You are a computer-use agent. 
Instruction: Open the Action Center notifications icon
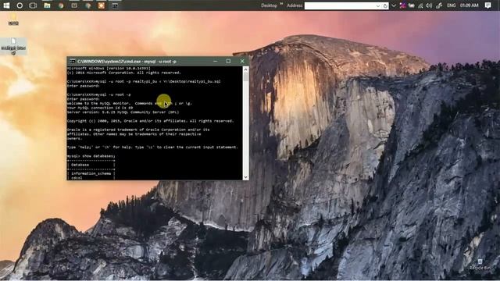[487, 5]
